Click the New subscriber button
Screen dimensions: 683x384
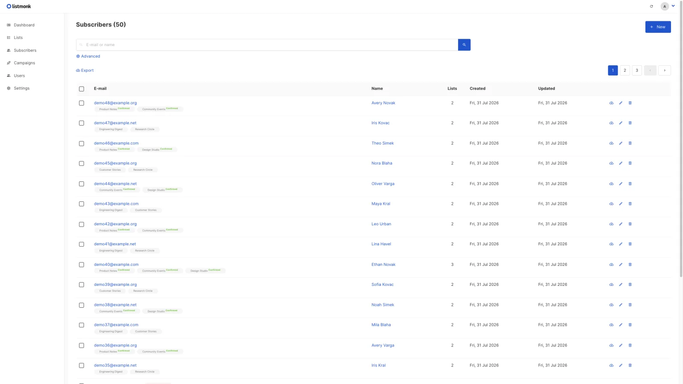(658, 27)
